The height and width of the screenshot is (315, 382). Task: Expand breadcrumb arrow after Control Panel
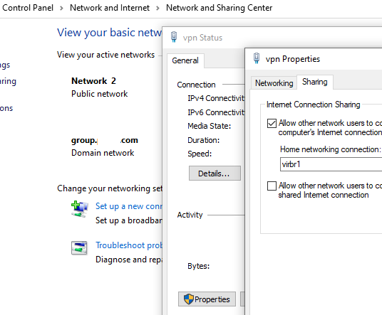point(61,9)
